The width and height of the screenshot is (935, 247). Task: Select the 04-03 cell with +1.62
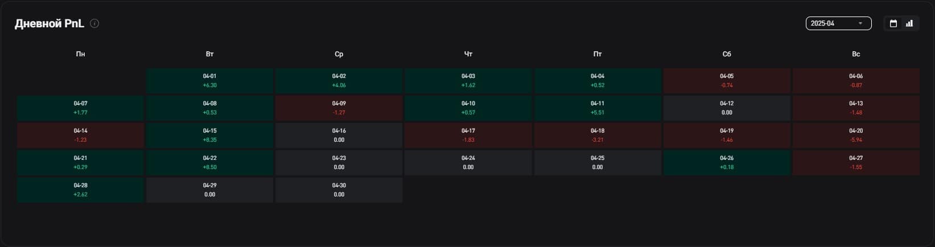(468, 81)
